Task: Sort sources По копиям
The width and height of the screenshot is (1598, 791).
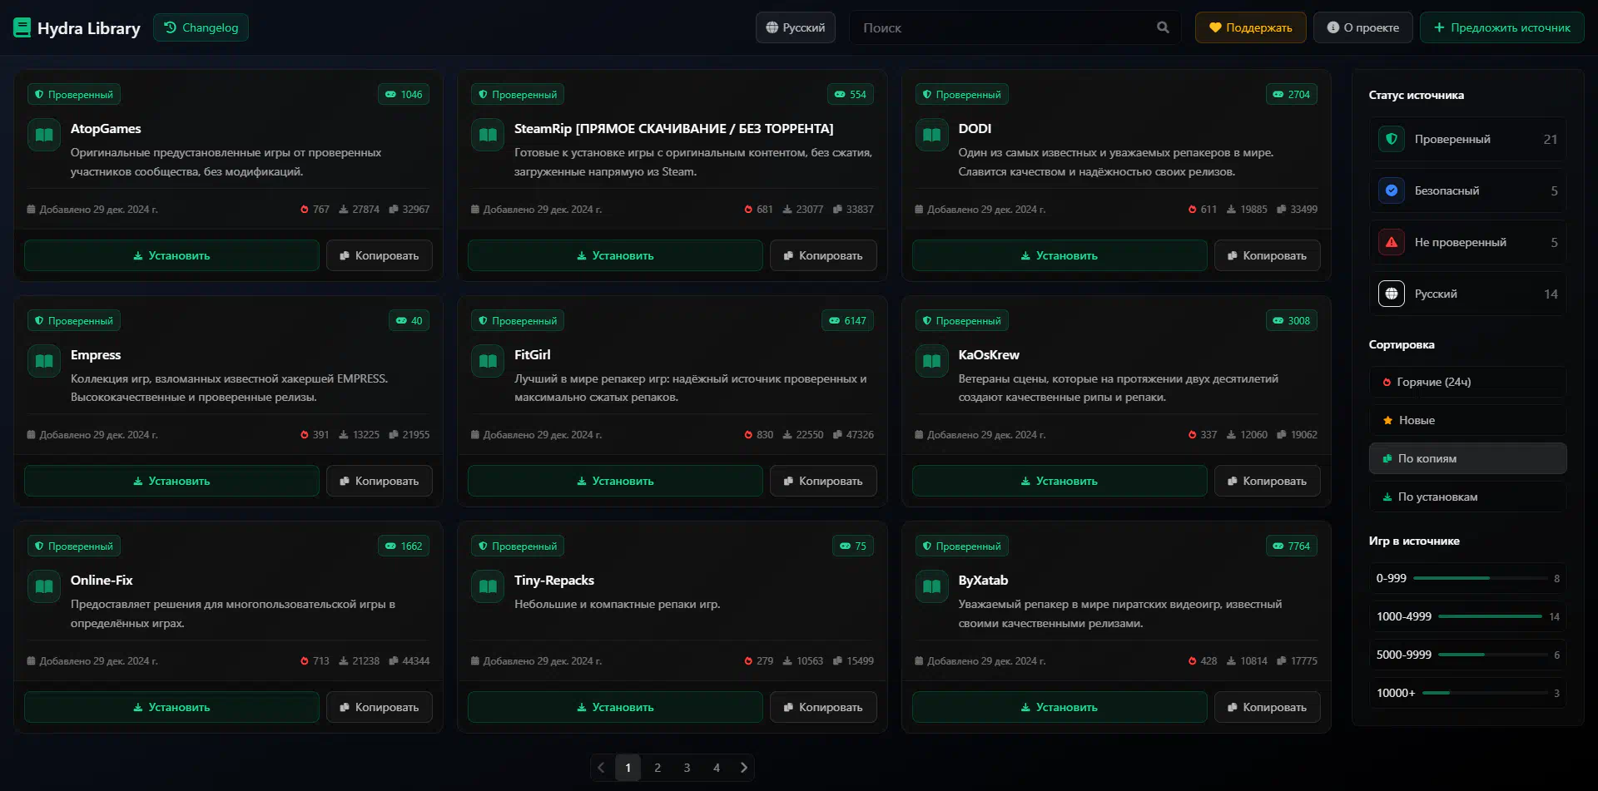Action: 1468,458
